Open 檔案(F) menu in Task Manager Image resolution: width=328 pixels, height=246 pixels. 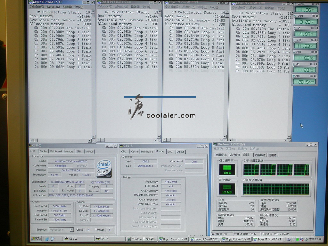[x=218, y=149]
